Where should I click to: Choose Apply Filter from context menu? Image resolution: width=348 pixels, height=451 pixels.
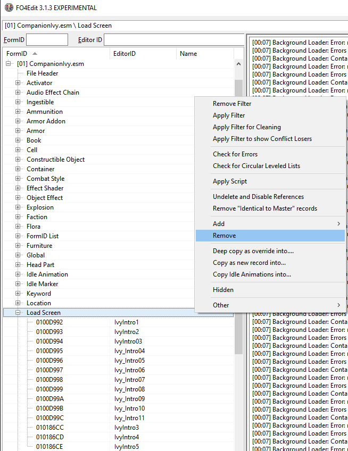click(270, 115)
